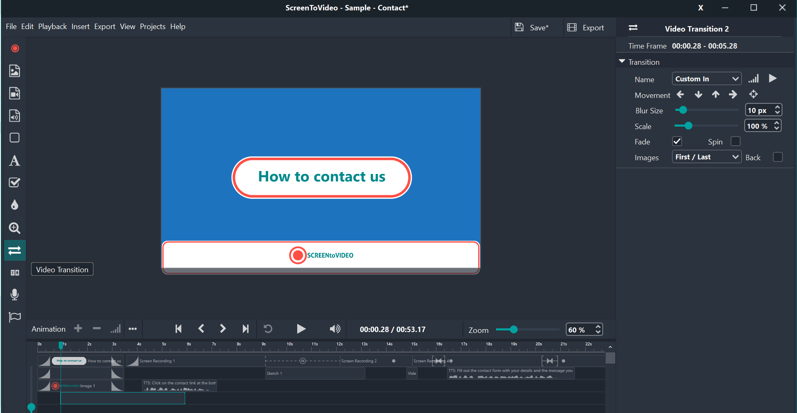Open the Name dropdown showing Custom In
Screen dimensions: 797x413
click(707, 79)
